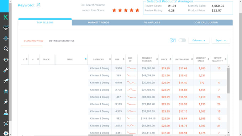
Task: Click the Track column header
Action: coord(46,59)
